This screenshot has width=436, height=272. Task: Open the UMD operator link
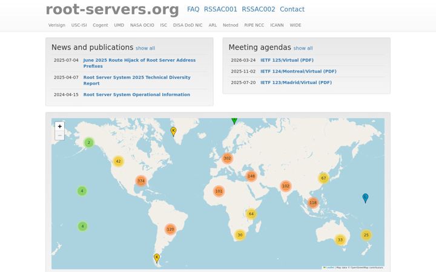pos(119,25)
